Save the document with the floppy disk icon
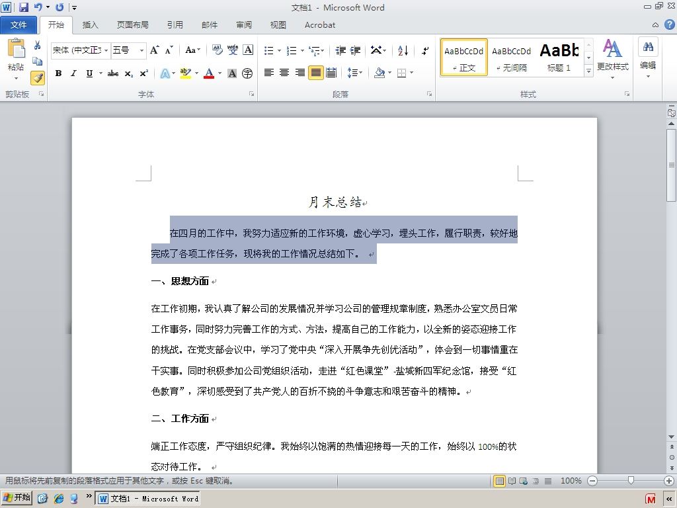This screenshot has width=677, height=508. click(x=23, y=7)
